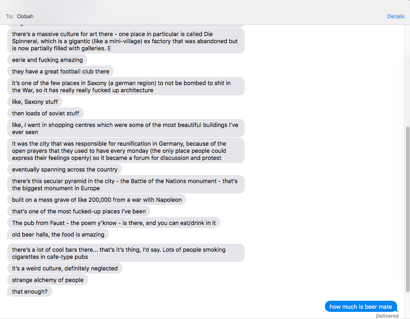Select the shopping centres message bubble

pyautogui.click(x=126, y=128)
